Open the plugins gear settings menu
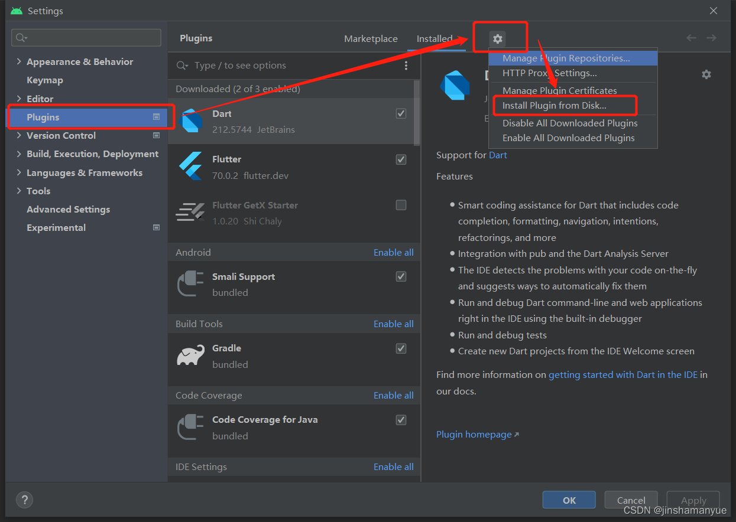736x522 pixels. point(498,38)
